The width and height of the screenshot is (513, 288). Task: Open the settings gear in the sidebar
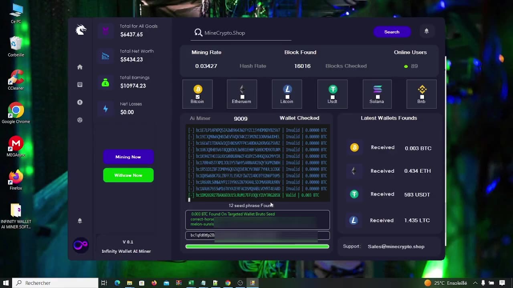click(80, 120)
